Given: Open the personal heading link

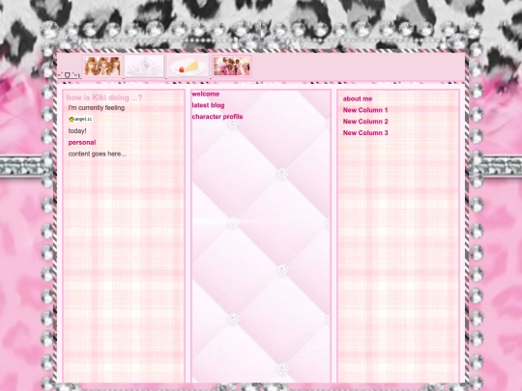Looking at the screenshot, I should pyautogui.click(x=82, y=142).
